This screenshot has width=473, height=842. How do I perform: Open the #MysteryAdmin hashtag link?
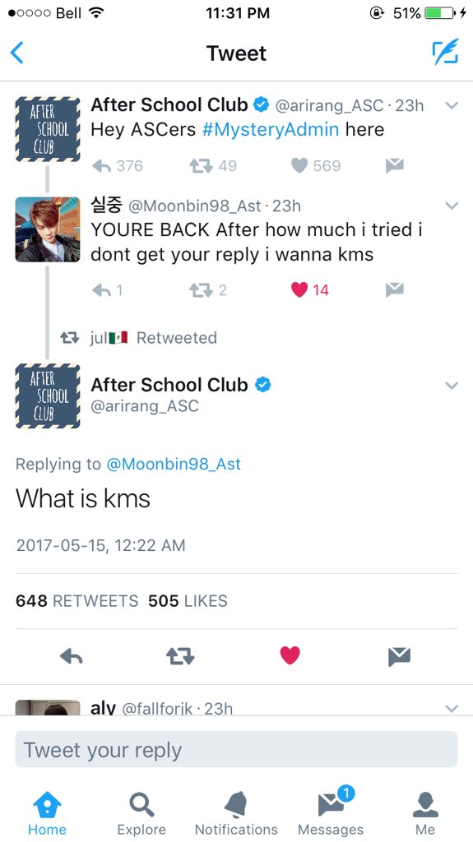point(271,129)
